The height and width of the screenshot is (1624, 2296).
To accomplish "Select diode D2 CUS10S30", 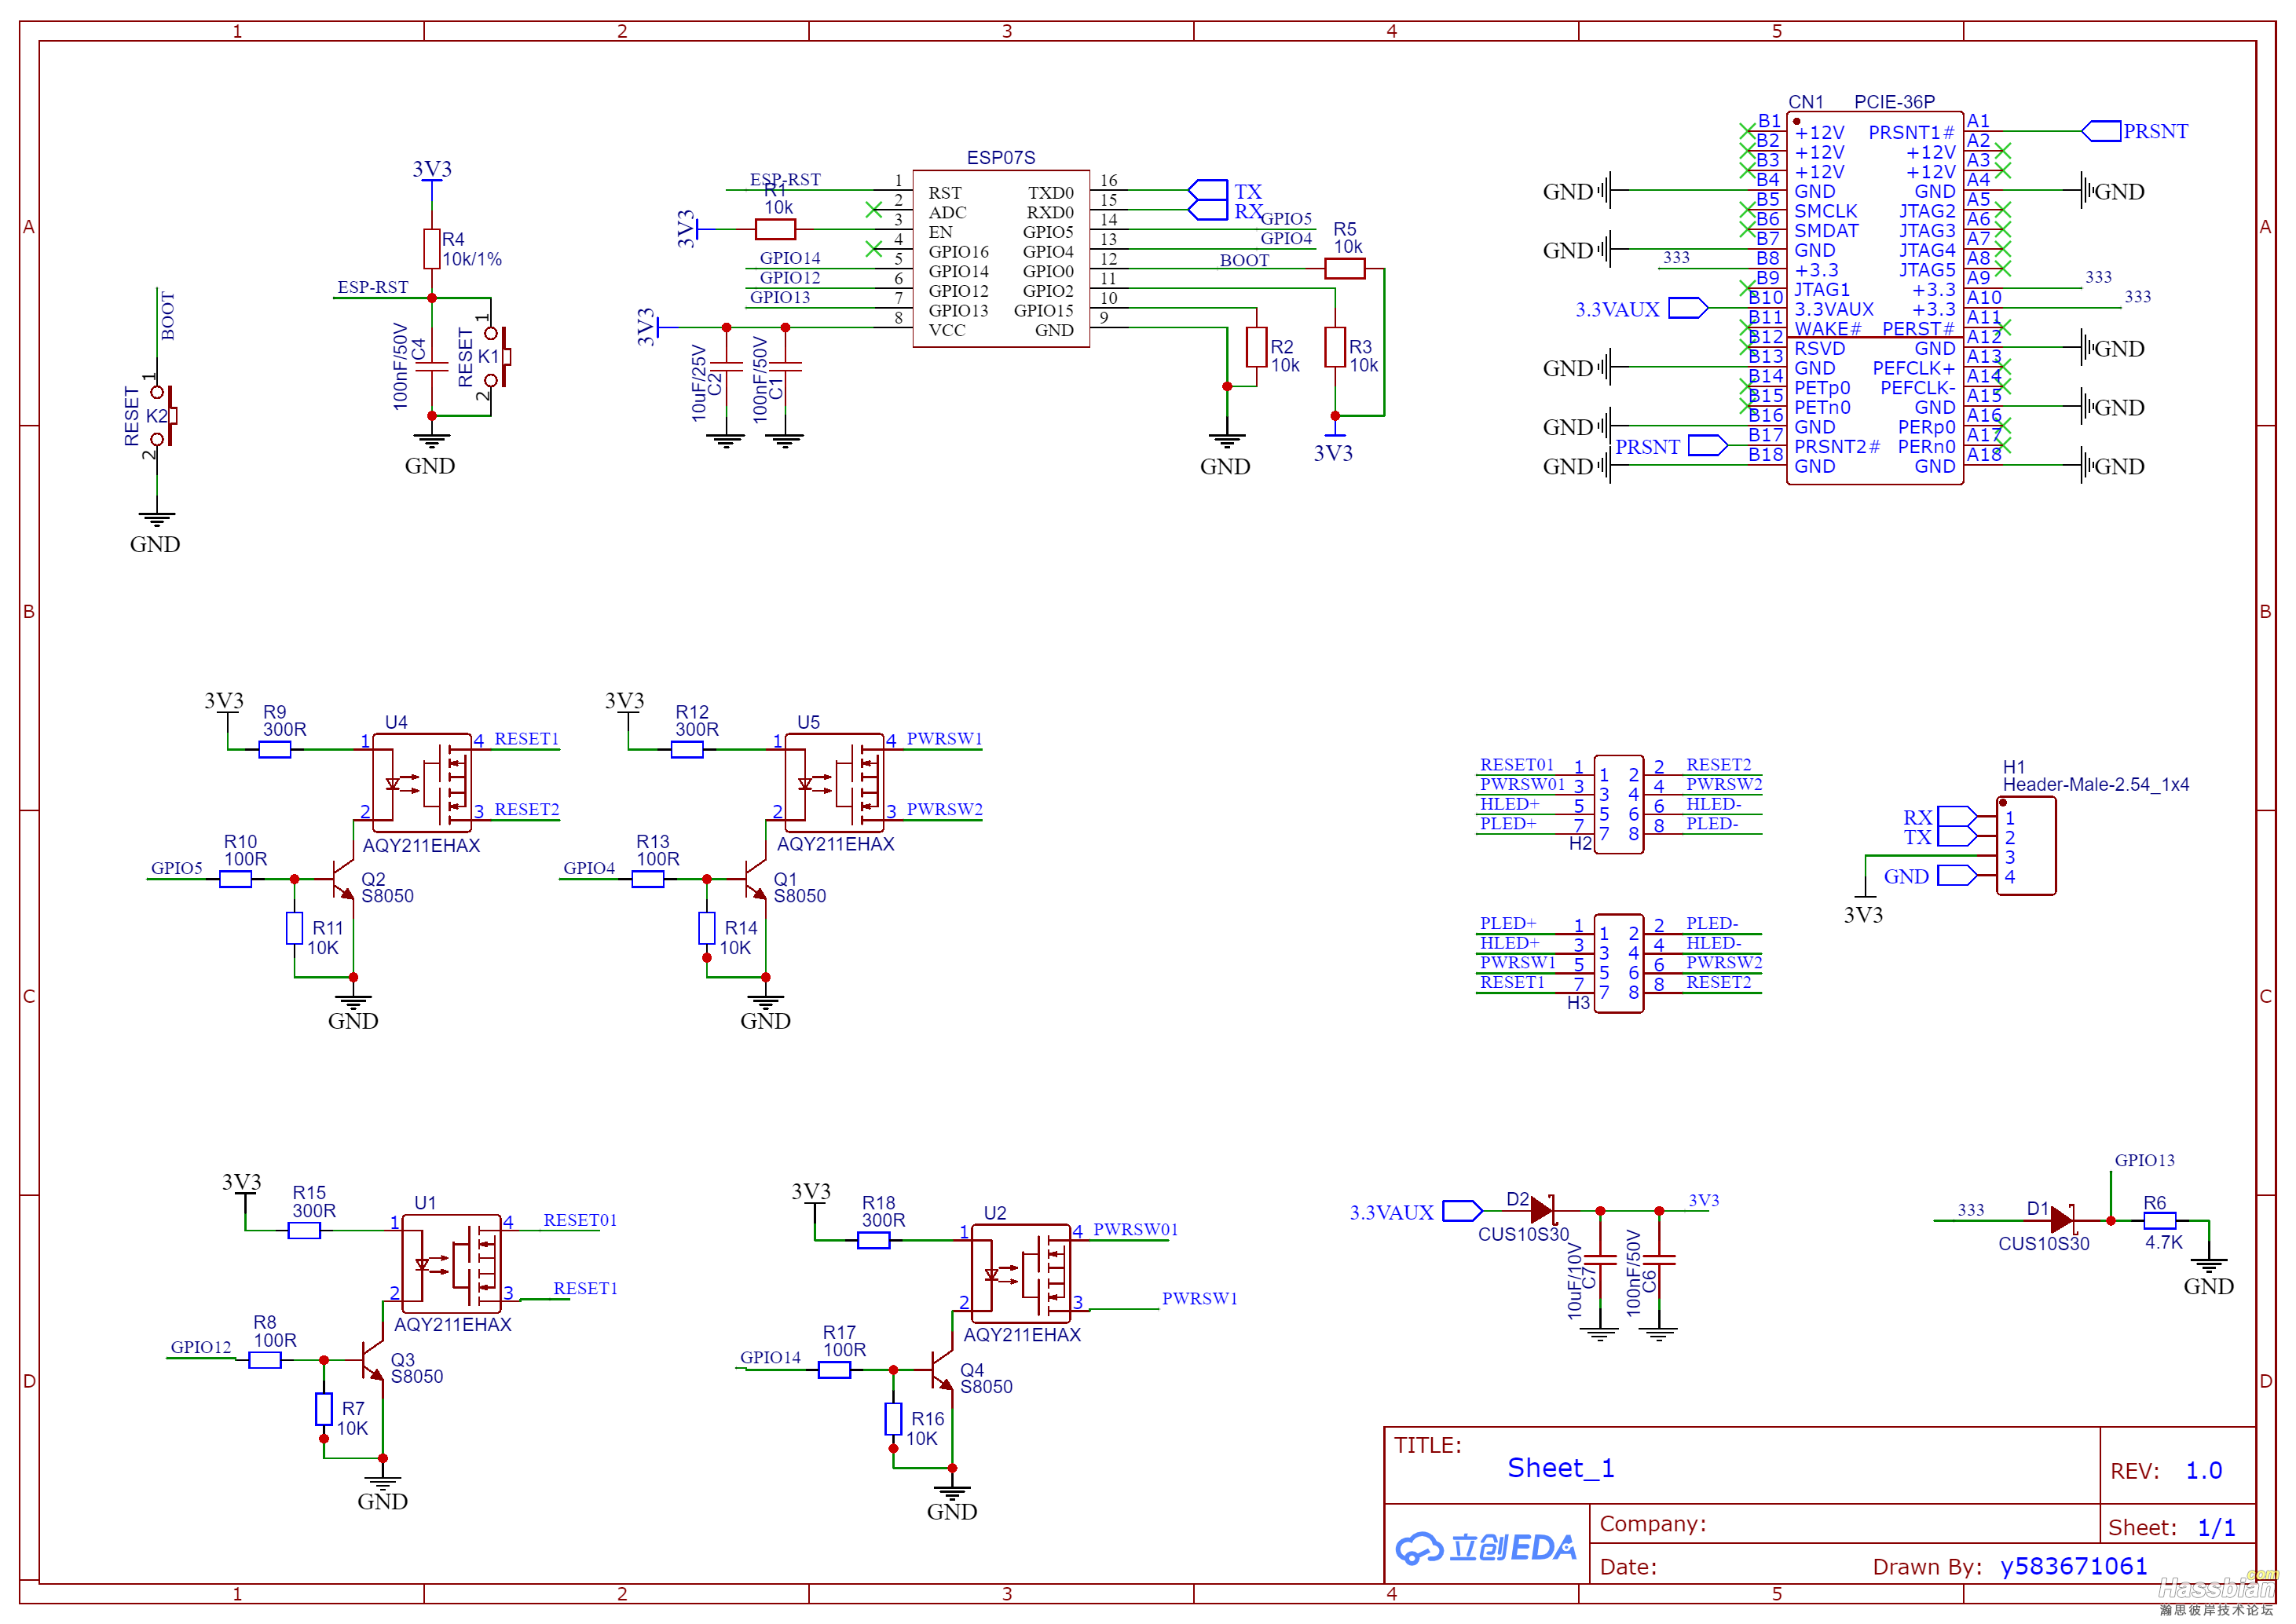I will pos(1543,1211).
